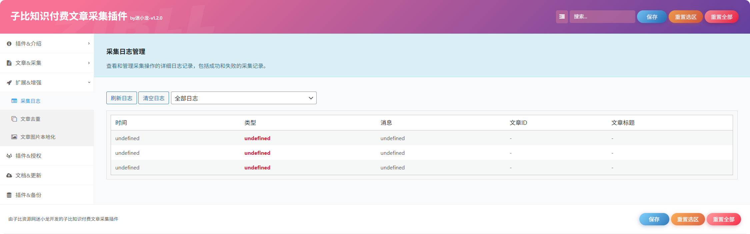Click the info icon for 插件&介绍

pyautogui.click(x=9, y=44)
